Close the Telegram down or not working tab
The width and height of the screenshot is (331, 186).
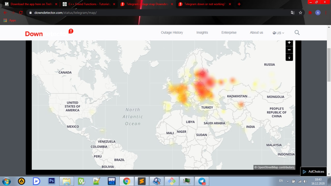click(230, 4)
